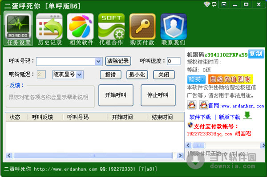
Task: Close the window with X button
Action: [259, 4]
